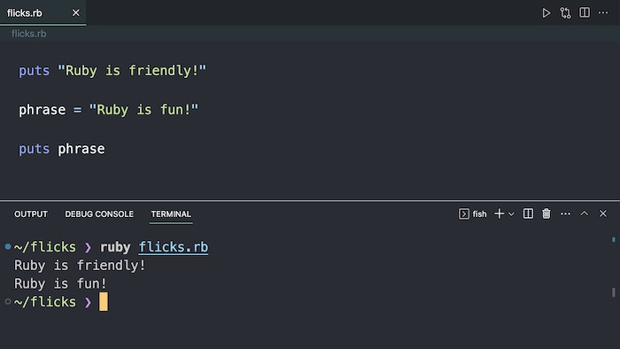Open editor more actions ellipsis menu

[x=603, y=12]
